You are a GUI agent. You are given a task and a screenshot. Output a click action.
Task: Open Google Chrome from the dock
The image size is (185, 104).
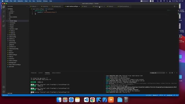click(x=92, y=100)
